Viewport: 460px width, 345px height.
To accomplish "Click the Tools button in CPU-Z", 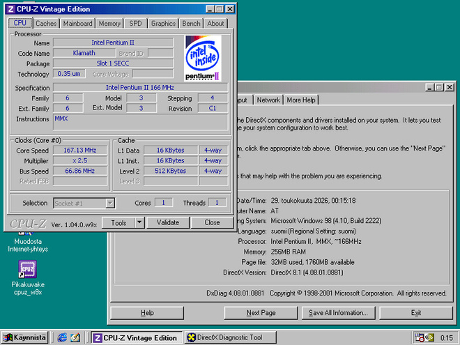I will tap(118, 222).
